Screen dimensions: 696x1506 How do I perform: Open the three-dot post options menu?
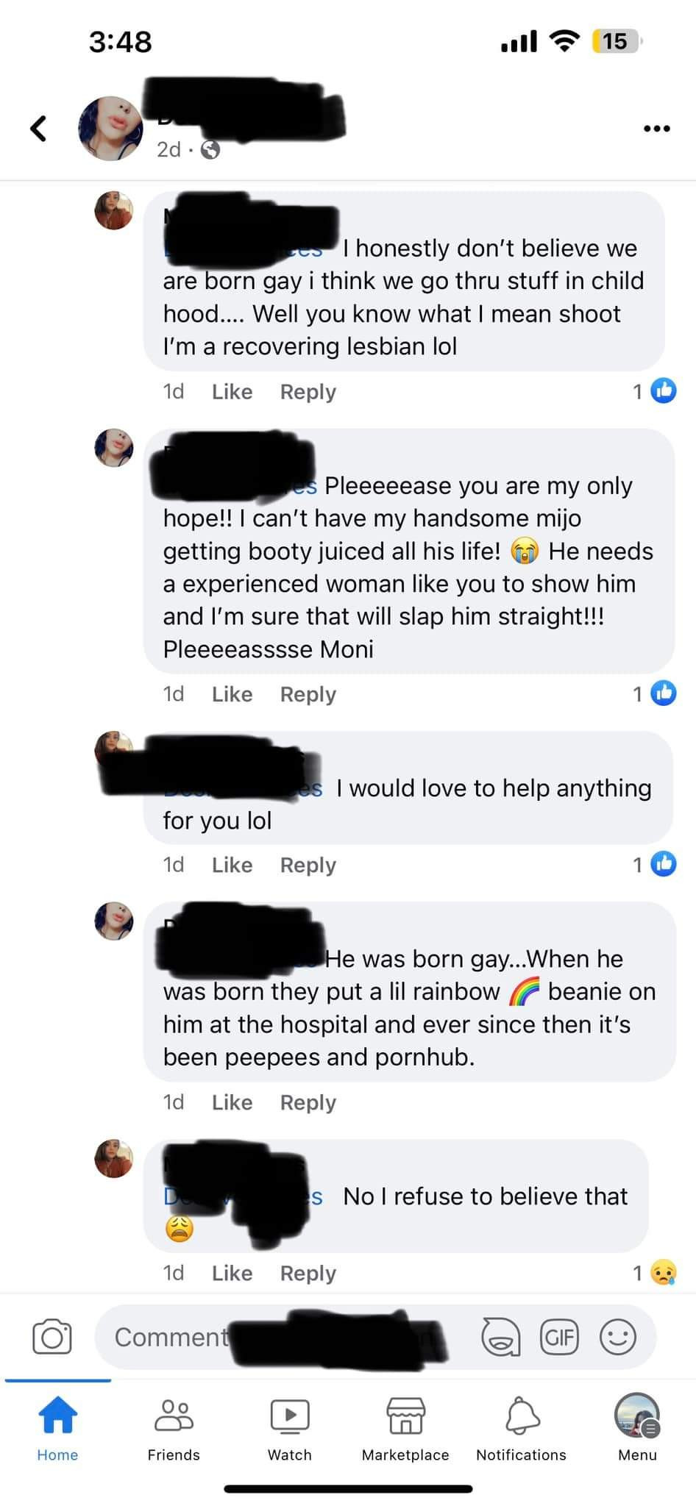tap(656, 129)
